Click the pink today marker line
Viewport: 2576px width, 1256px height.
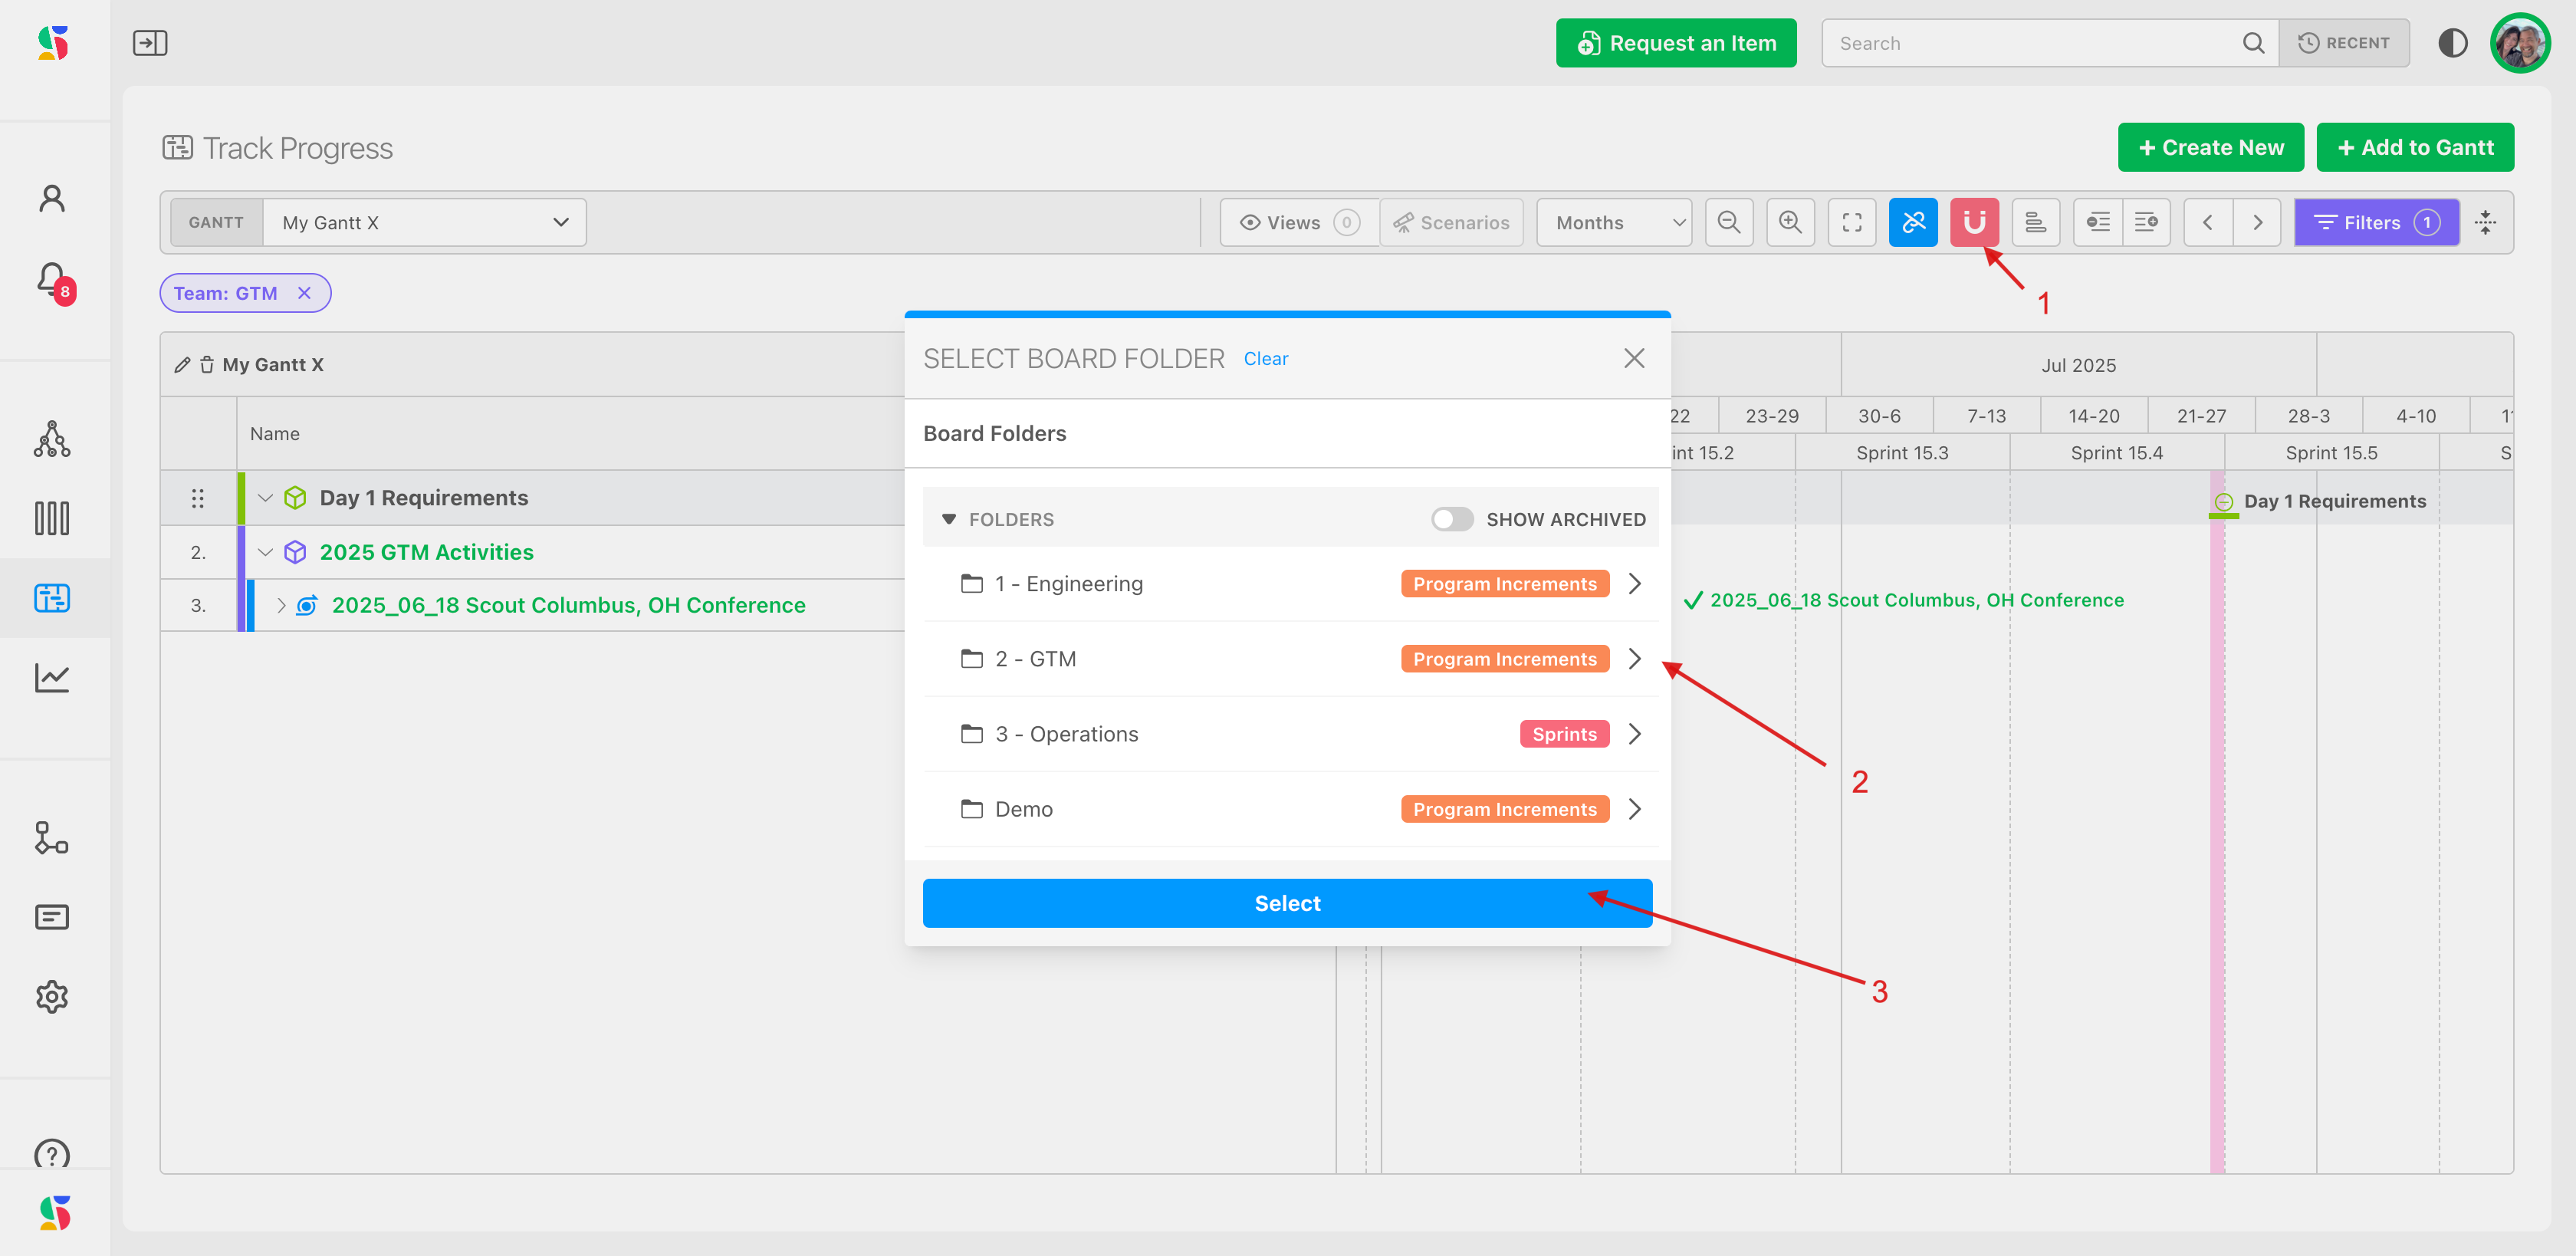[2217, 800]
